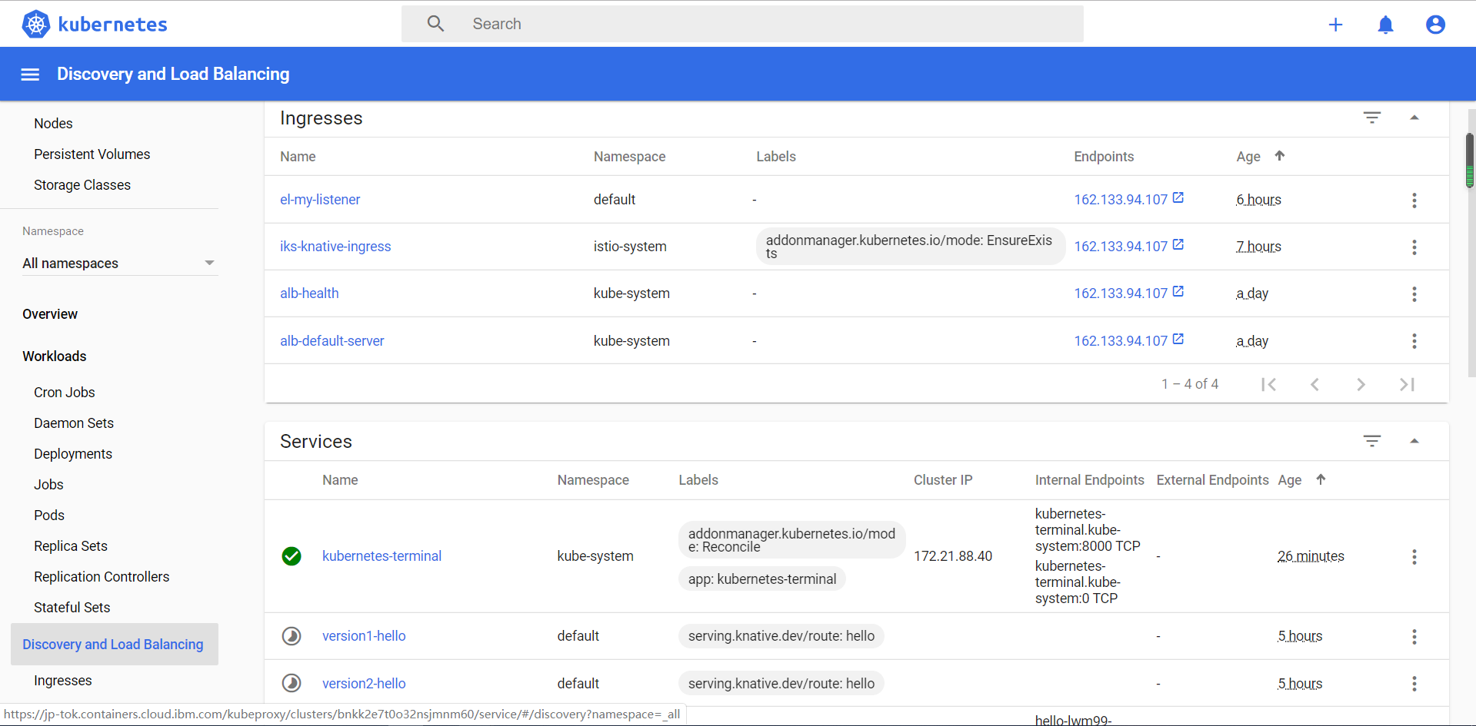This screenshot has height=726, width=1476.
Task: Click Cluster IP 172.21.88.40 cell
Action: [x=953, y=556]
